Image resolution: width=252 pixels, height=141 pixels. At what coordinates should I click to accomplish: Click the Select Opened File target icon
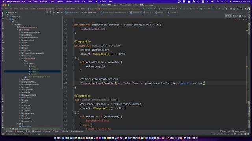tap(47, 12)
